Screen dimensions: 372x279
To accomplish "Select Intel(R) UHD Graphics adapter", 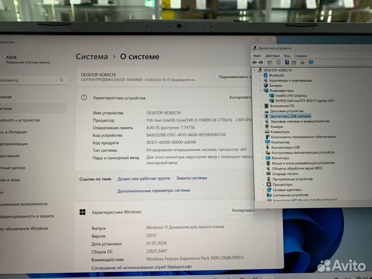I will pyautogui.click(x=291, y=96).
